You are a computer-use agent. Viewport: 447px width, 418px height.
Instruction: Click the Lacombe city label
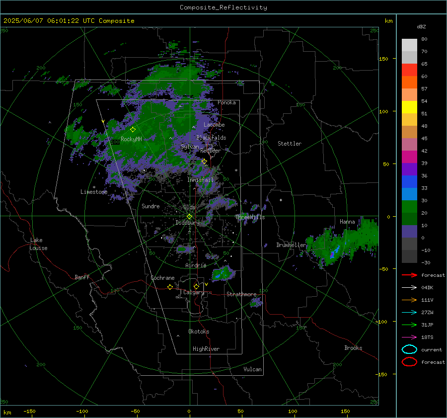tap(214, 125)
